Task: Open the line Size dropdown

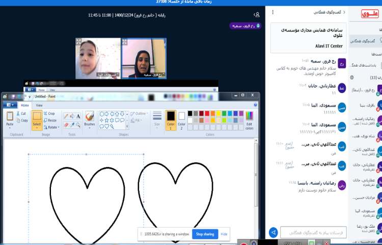Action: pyautogui.click(x=157, y=120)
